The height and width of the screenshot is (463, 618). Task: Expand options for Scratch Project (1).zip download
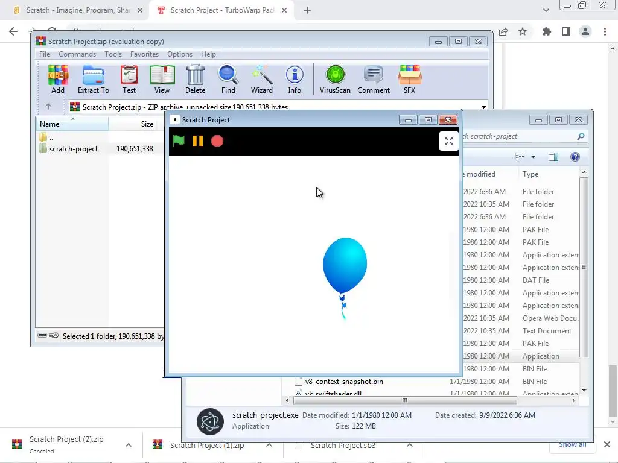(x=269, y=445)
